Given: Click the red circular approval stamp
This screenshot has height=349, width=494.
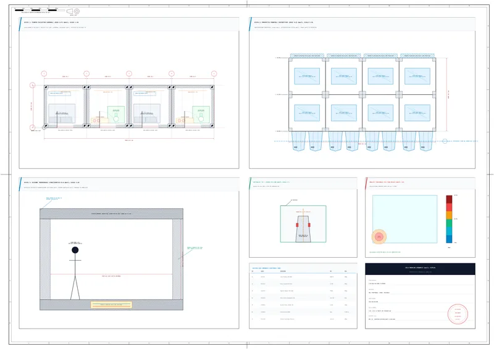Looking at the screenshot, I should 458,314.
